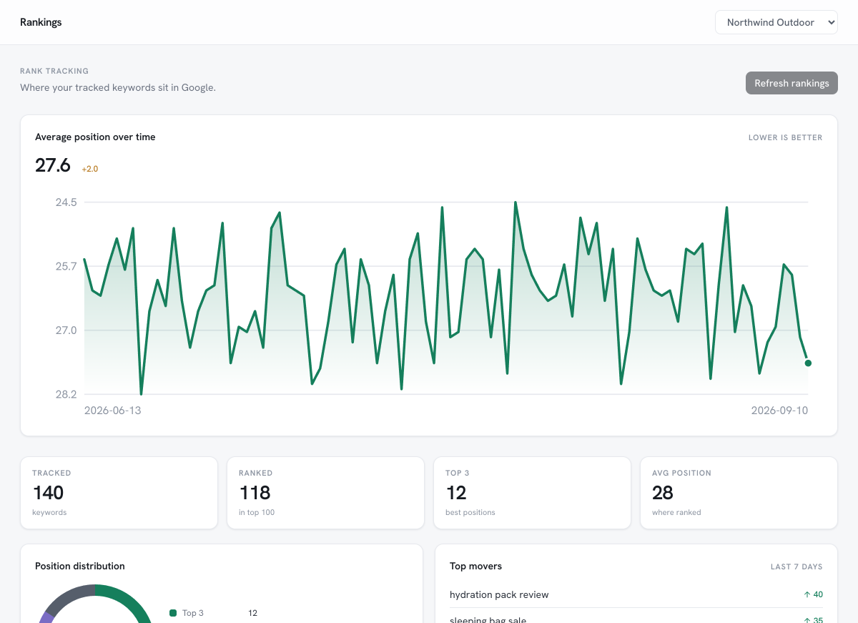Click the 27.0 y-axis label
858x623 pixels.
[x=66, y=330]
